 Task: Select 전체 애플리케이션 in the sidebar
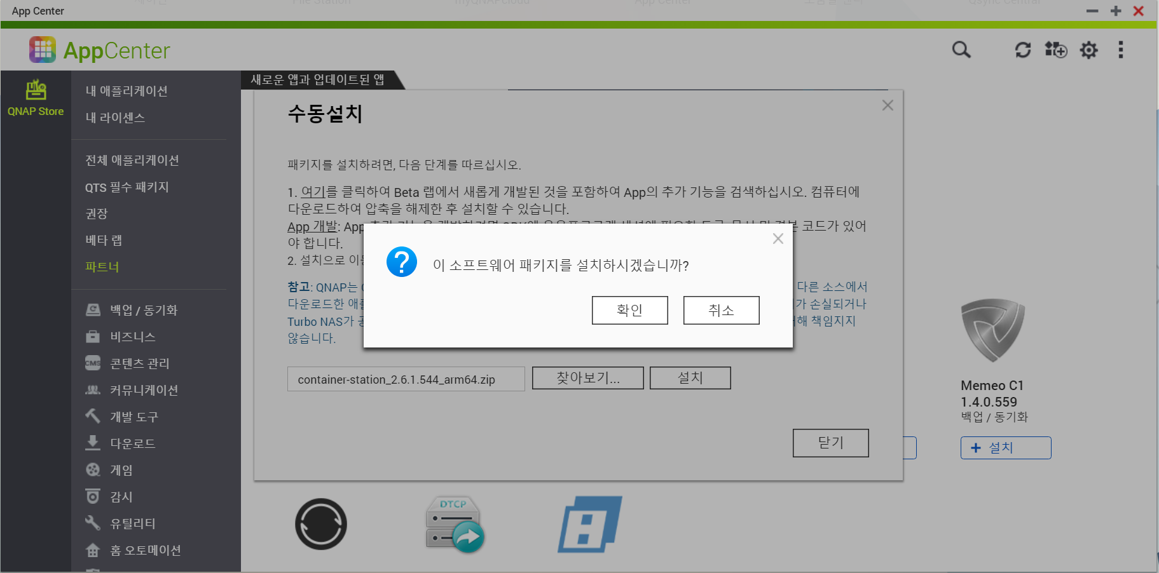pyautogui.click(x=132, y=160)
